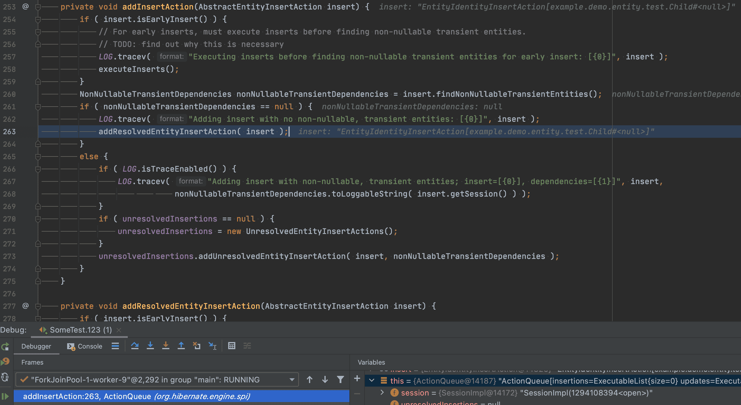Click the frames filter funnel icon
Image resolution: width=741 pixels, height=405 pixels.
tap(340, 379)
